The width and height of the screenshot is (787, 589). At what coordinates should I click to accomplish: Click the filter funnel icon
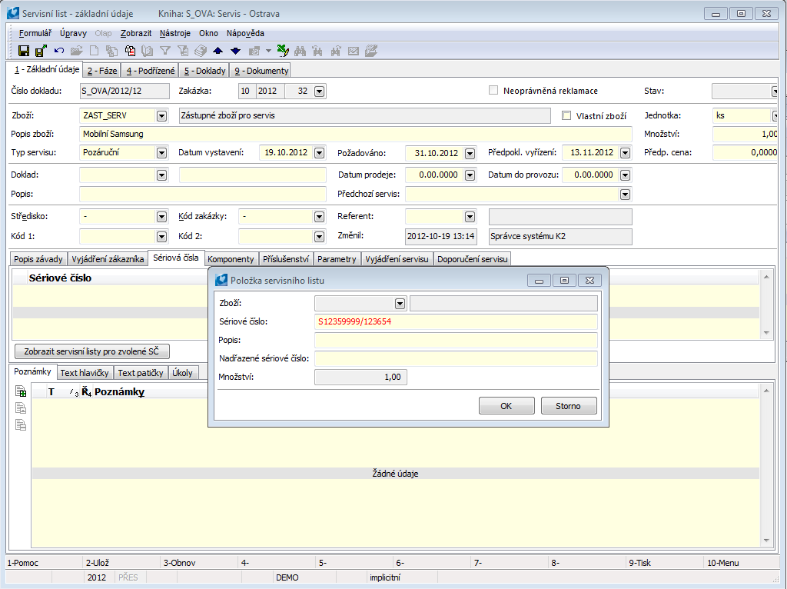click(x=164, y=51)
